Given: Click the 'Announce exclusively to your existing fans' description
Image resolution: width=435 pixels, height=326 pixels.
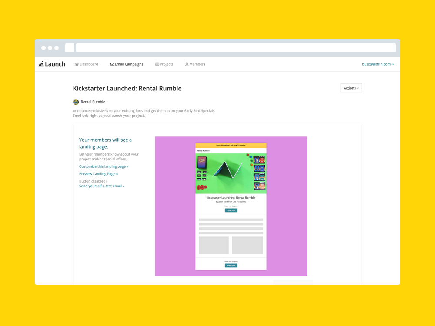Looking at the screenshot, I should [x=144, y=113].
